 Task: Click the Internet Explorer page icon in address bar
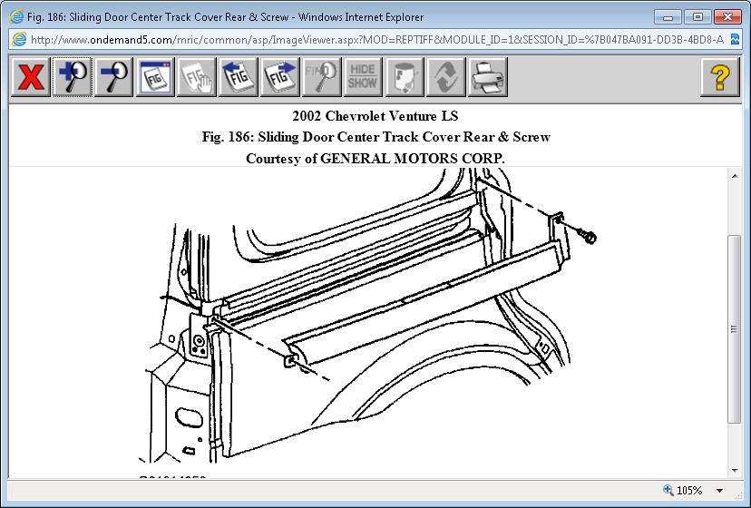(19, 39)
